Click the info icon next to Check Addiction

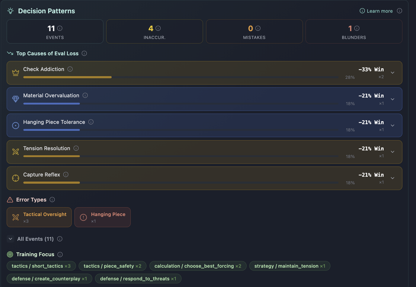[70, 69]
